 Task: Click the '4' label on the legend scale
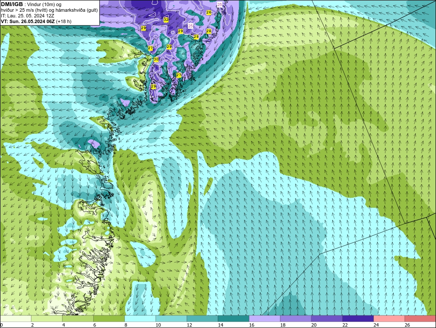point(64,325)
